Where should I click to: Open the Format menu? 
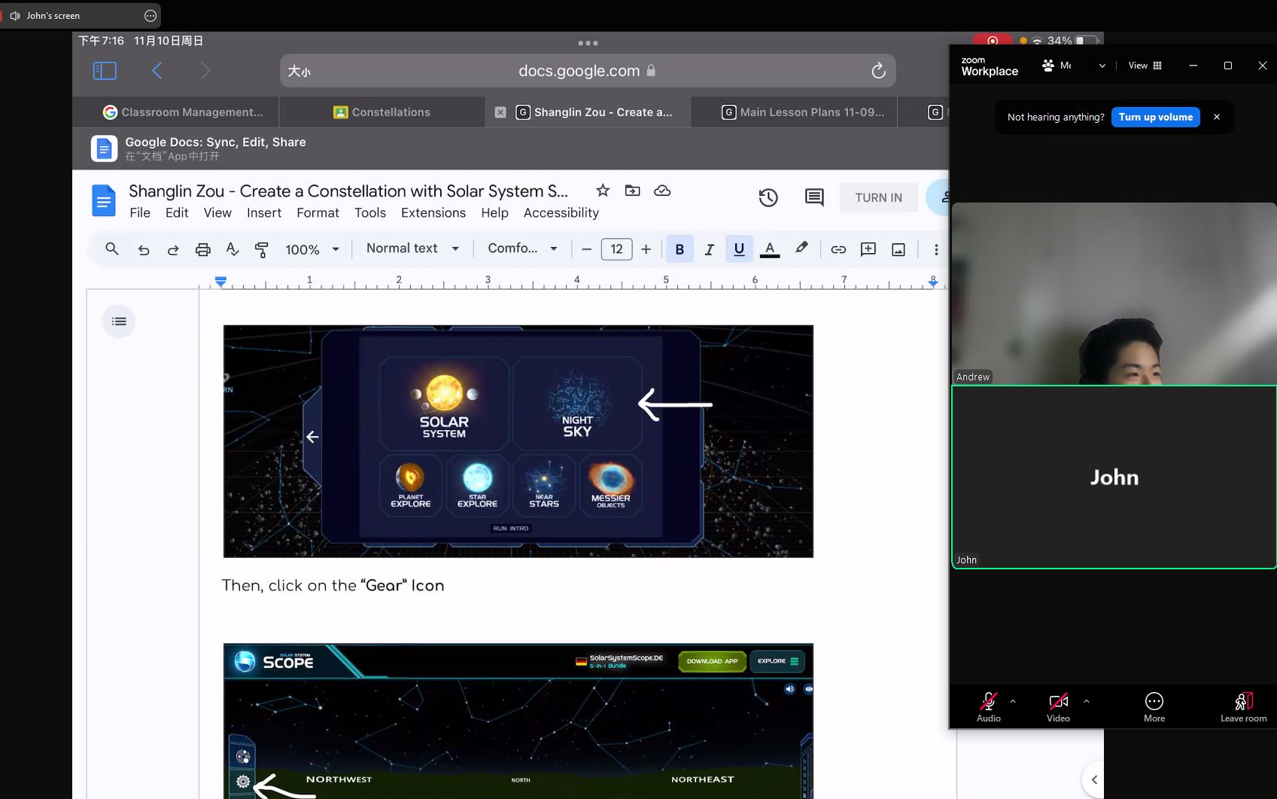click(x=318, y=213)
